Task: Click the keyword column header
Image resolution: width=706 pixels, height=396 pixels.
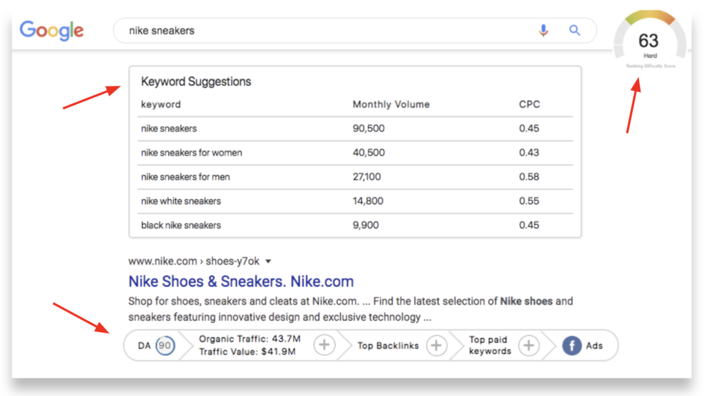Action: pos(161,105)
